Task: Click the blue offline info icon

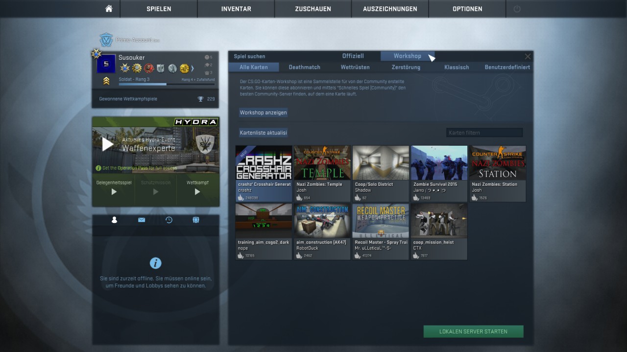Action: pyautogui.click(x=155, y=263)
